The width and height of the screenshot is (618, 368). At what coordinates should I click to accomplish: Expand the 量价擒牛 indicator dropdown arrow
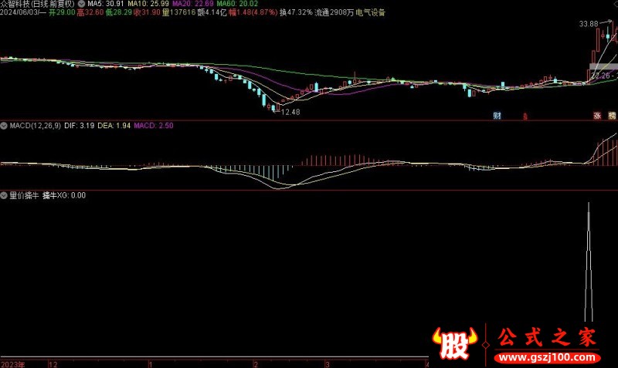tap(4, 195)
